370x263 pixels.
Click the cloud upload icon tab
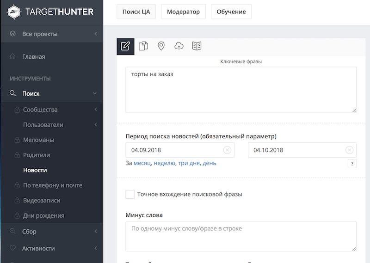[179, 46]
